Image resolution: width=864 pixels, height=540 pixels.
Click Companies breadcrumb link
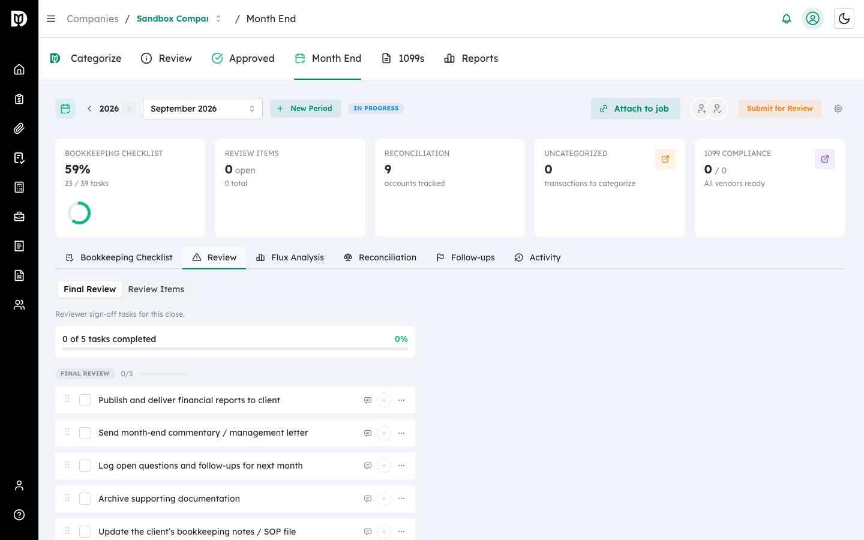(x=92, y=19)
